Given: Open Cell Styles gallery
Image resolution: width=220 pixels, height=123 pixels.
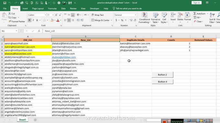Looking at the screenshot, I should [164, 18].
